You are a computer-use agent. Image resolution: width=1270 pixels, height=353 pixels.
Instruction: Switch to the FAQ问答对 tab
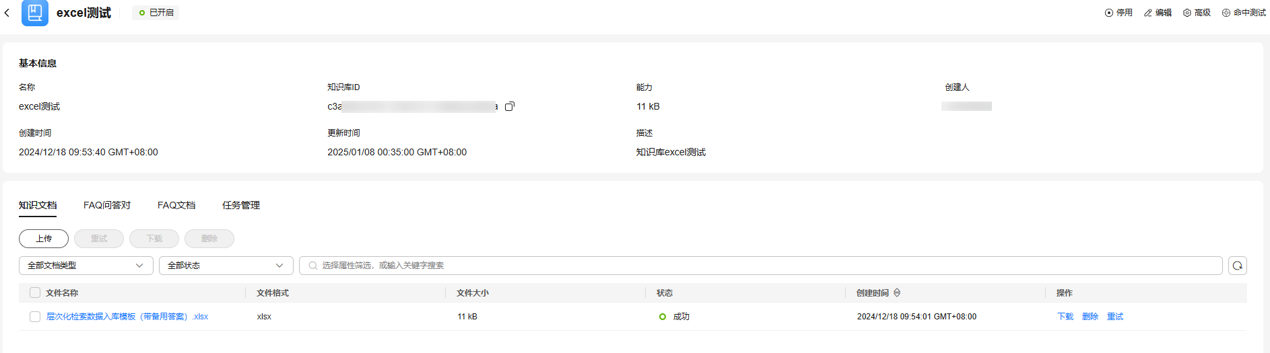[x=107, y=205]
